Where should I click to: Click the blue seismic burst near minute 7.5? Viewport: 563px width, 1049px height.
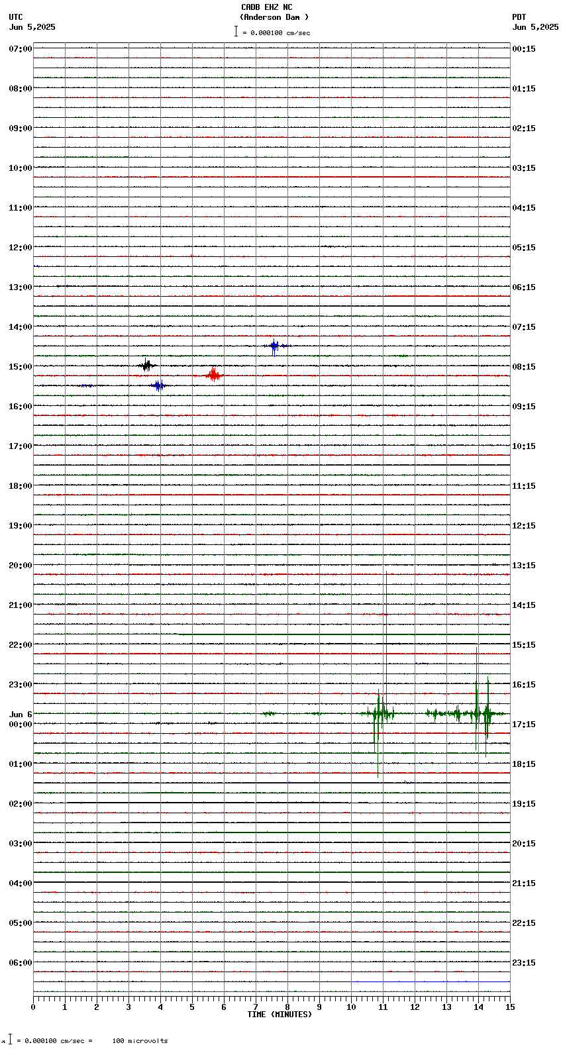[275, 346]
